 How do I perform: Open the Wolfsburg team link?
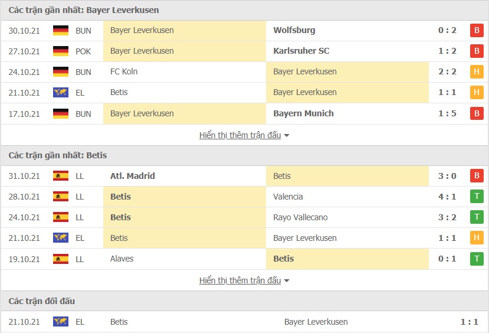click(x=294, y=30)
